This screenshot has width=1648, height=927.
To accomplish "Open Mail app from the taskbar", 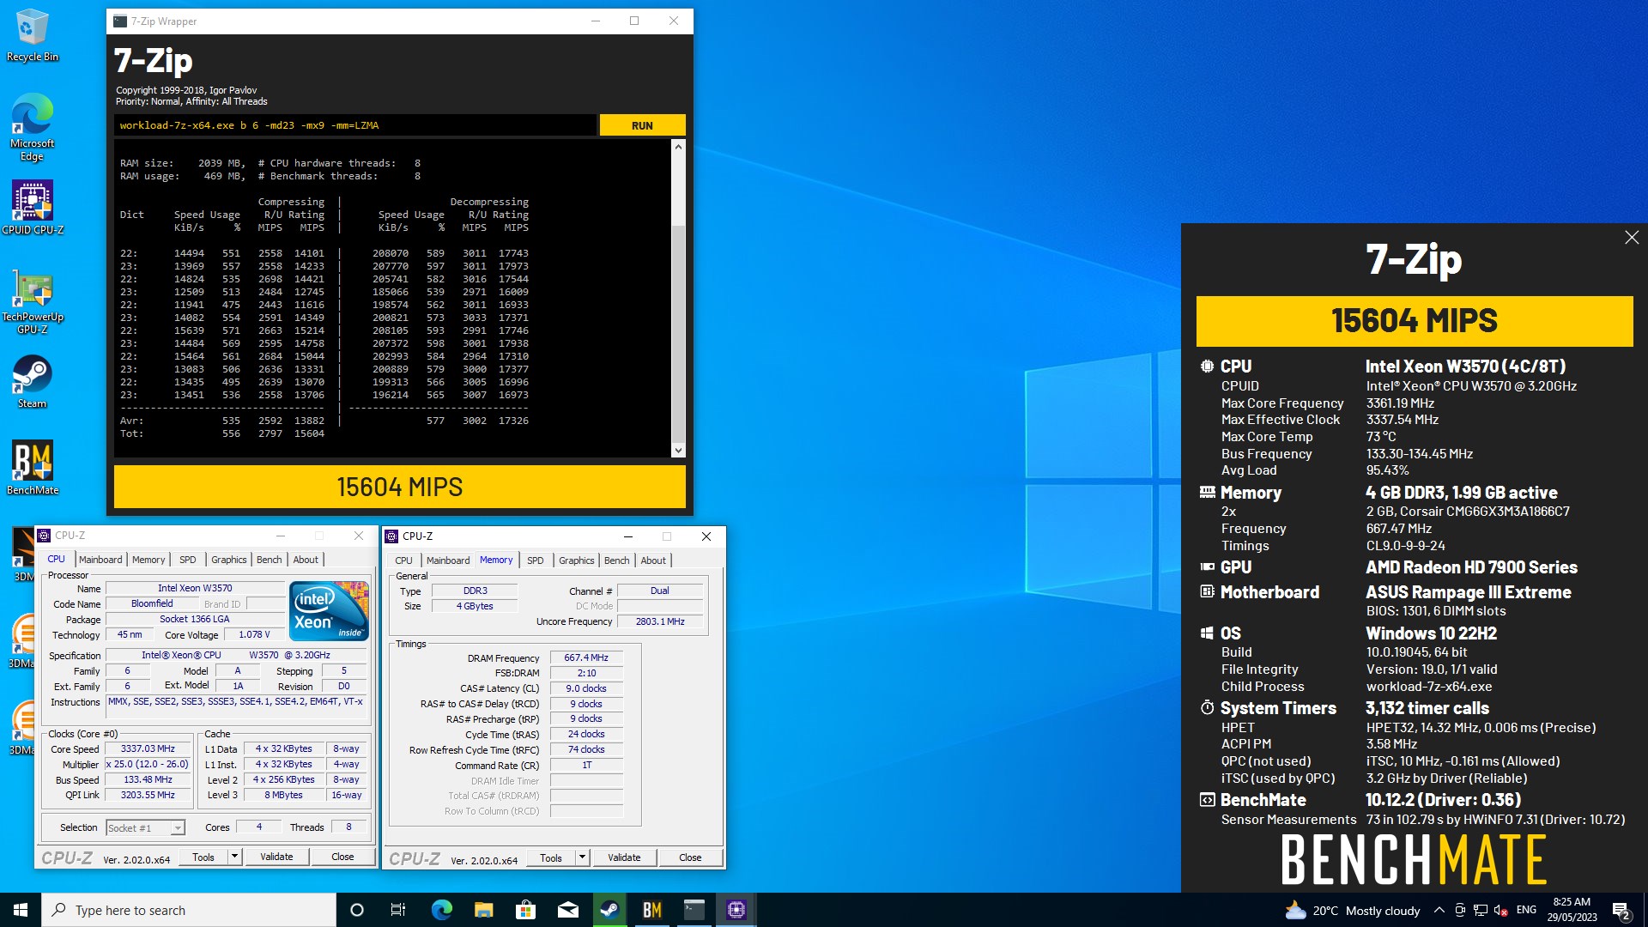I will pyautogui.click(x=567, y=910).
